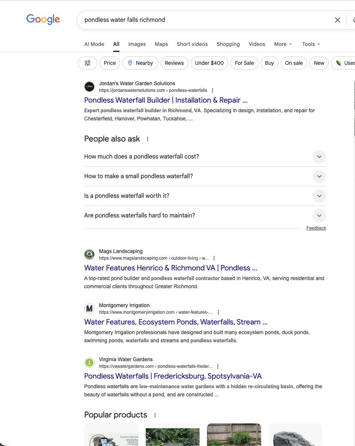
Task: Open the More dropdown in search tabs
Action: (283, 44)
